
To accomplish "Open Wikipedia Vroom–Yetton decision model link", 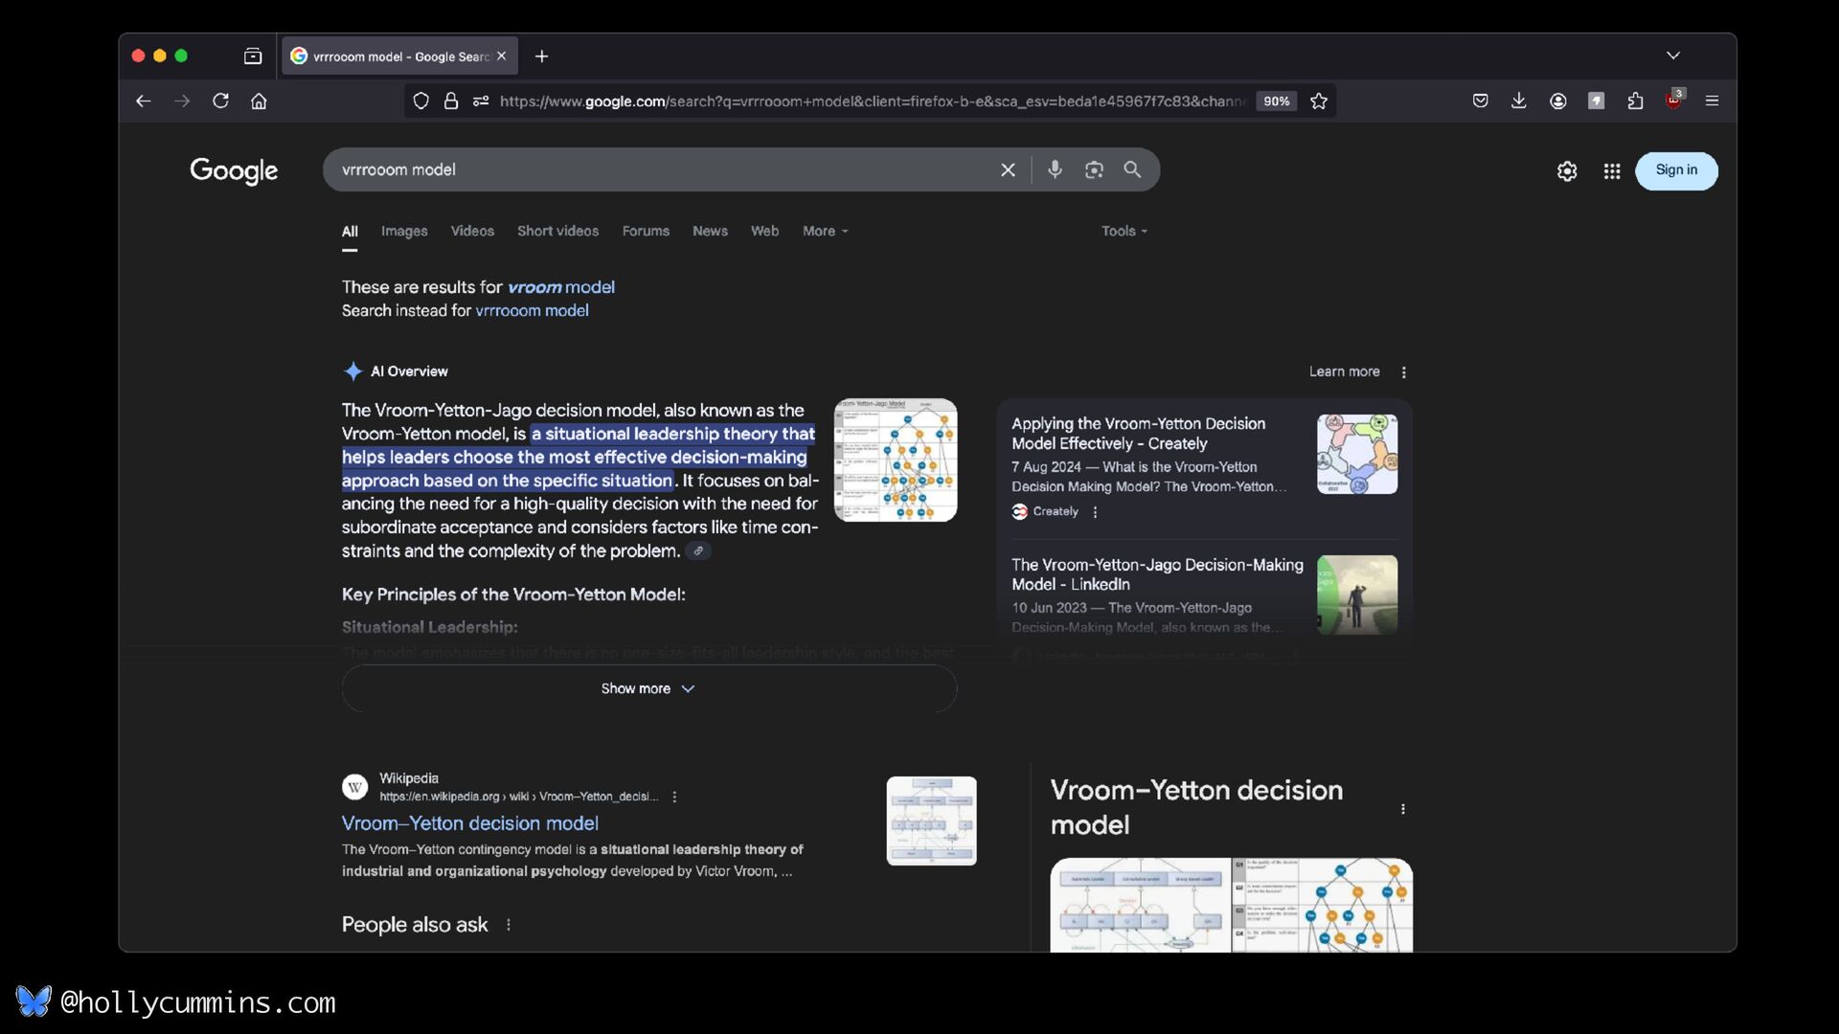I will (469, 823).
